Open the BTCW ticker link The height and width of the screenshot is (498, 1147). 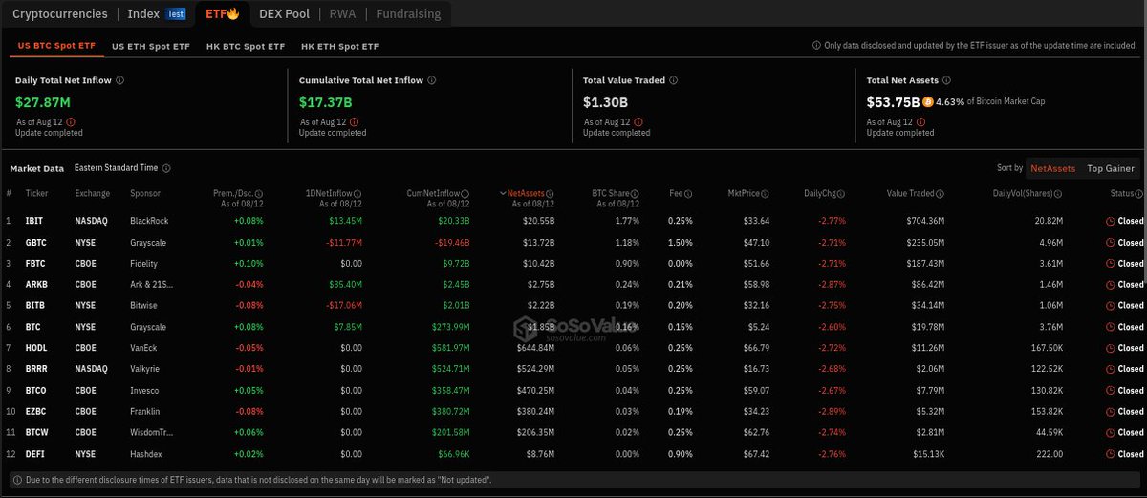(x=37, y=433)
